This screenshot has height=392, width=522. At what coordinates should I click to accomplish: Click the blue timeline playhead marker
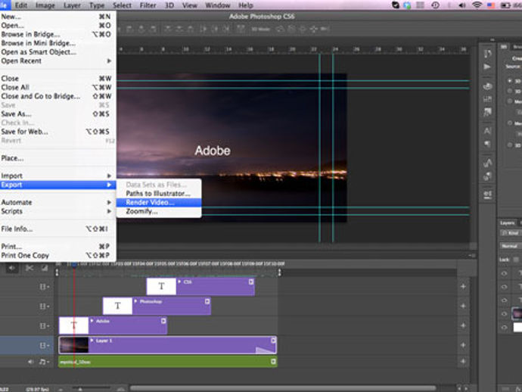click(74, 264)
